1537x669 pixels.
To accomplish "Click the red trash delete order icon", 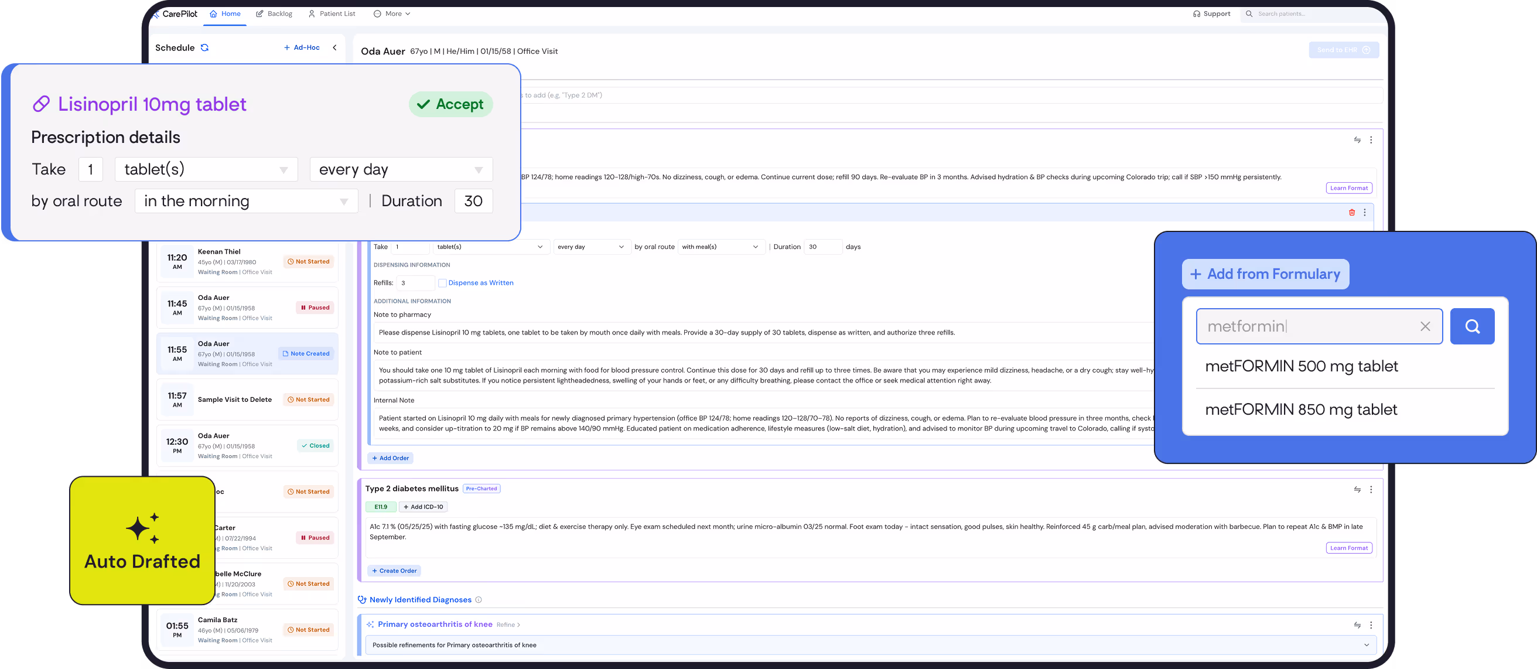I will click(1351, 213).
